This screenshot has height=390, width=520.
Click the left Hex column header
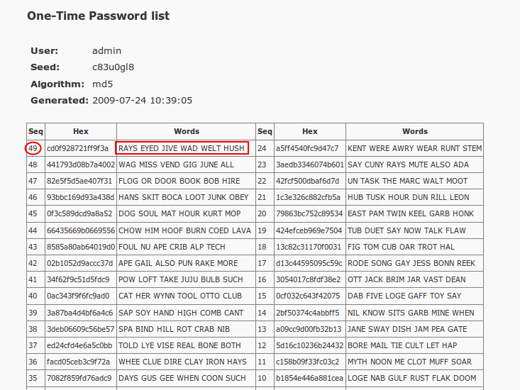[81, 131]
